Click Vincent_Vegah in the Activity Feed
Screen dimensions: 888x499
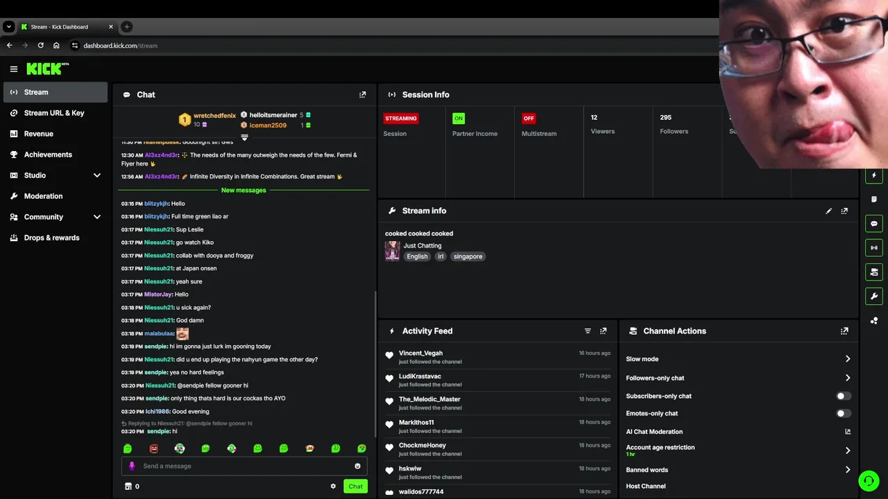420,353
